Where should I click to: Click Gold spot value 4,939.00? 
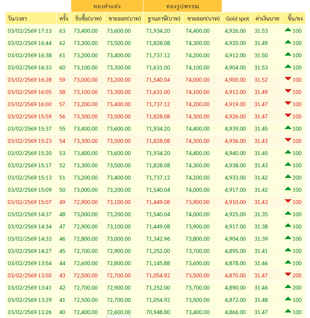[235, 129]
